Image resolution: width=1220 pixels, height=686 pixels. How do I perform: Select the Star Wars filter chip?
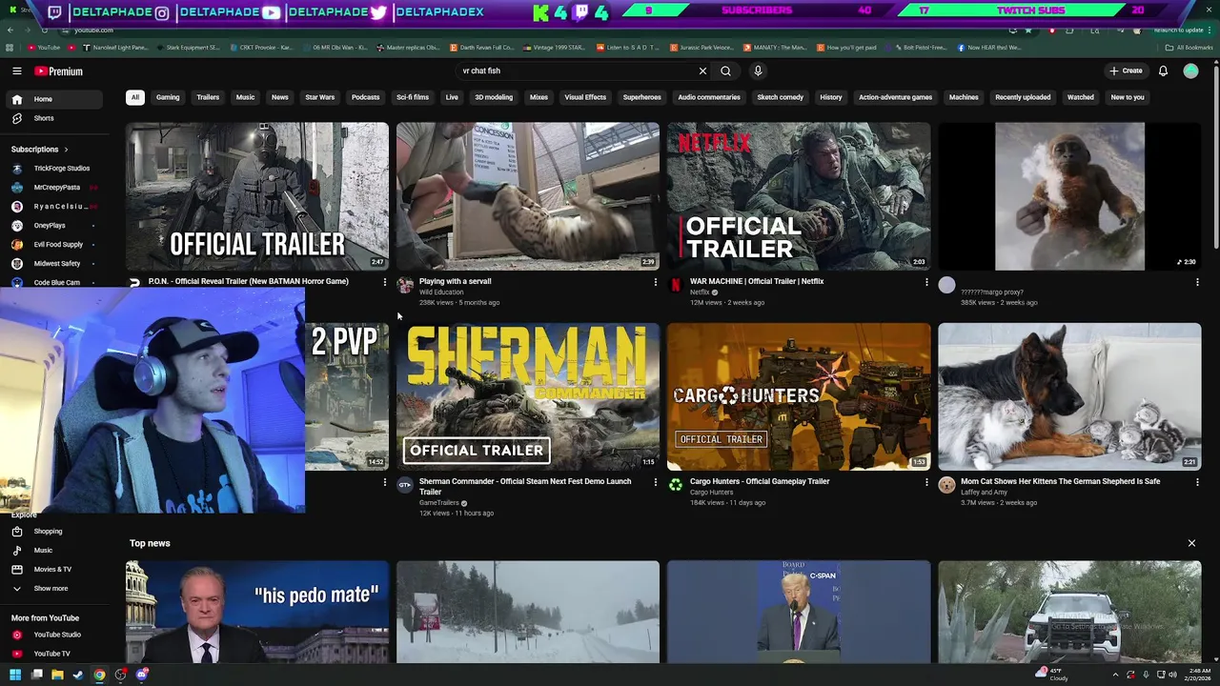(x=320, y=97)
